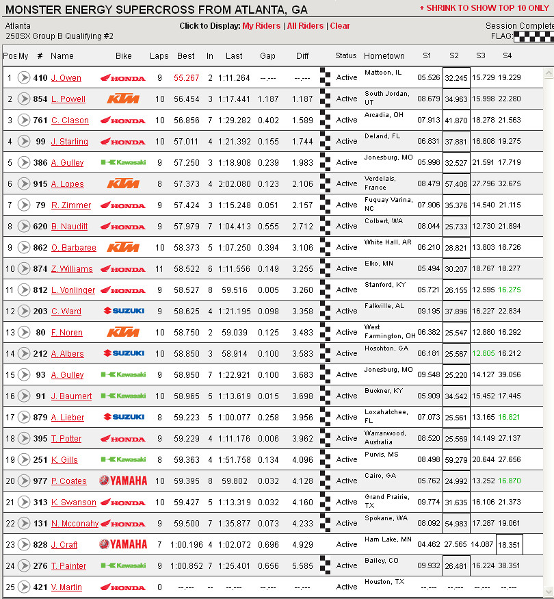Open A. Lopes rider link
Viewport: 554px width, 599px height.
point(68,183)
